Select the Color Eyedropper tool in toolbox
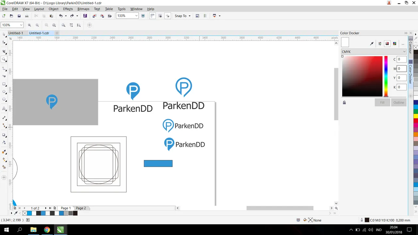The image size is (418, 235). coord(4,152)
